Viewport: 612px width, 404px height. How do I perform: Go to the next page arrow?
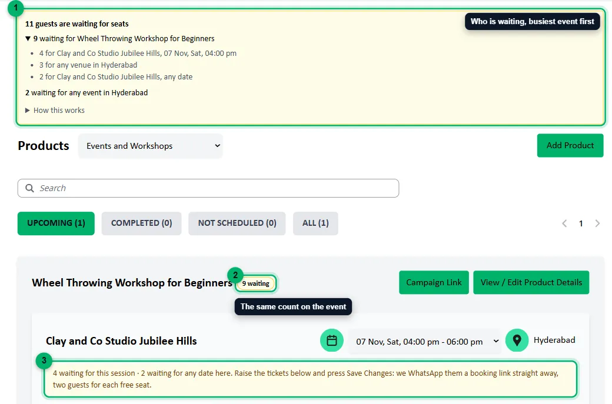click(x=597, y=223)
